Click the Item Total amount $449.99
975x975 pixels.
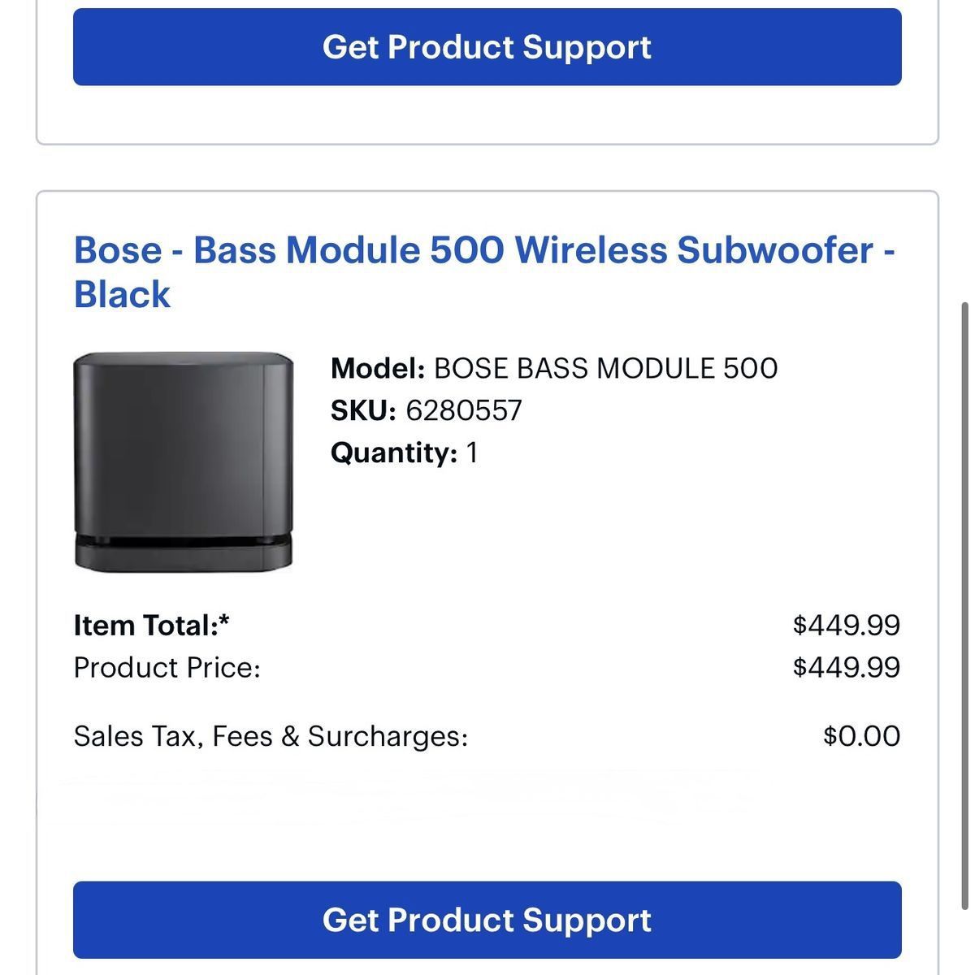847,626
